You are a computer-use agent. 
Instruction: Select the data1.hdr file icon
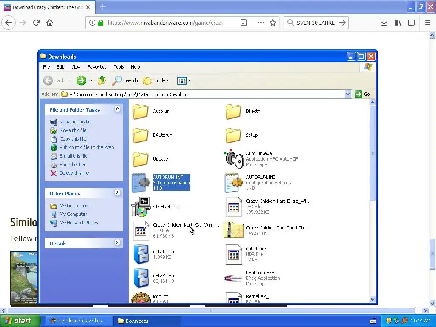(234, 254)
